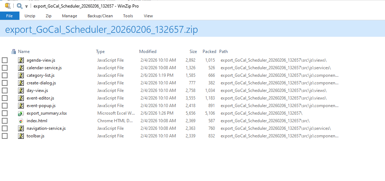Switch to the Tools ribbon tab
The height and width of the screenshot is (181, 385).
point(128,16)
